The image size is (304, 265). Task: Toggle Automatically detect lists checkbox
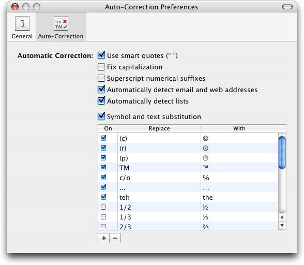click(x=101, y=101)
